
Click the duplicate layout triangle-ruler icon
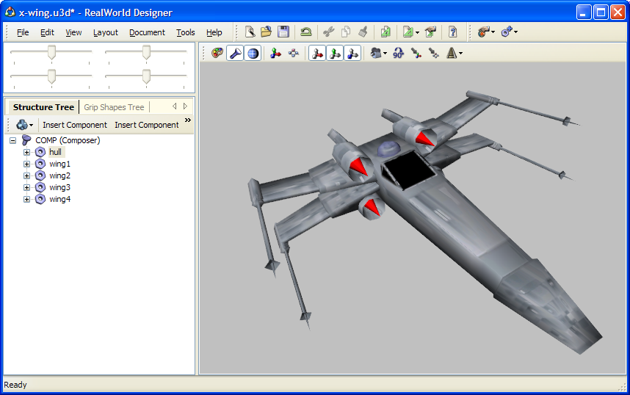(385, 32)
